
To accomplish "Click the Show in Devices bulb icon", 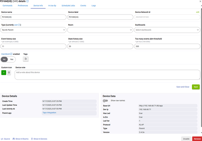I will 32,139.
